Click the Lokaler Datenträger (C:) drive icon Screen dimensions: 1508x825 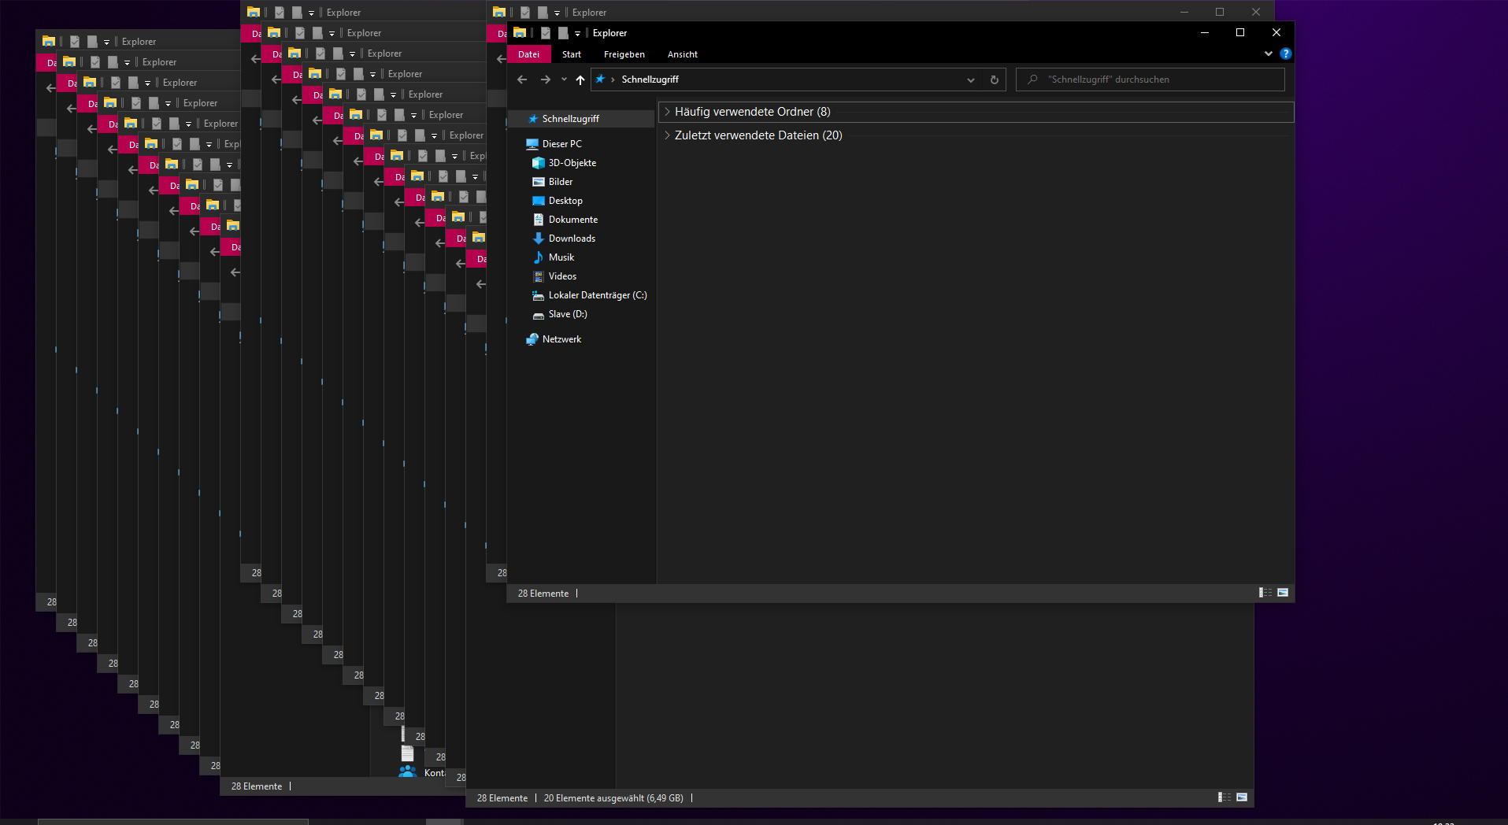[x=539, y=295]
